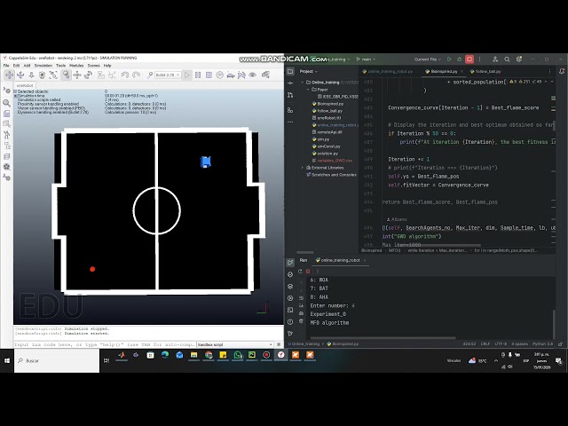Switch to online_training_robot.py editor tab
Viewport: 568px width, 426px height.
tap(387, 71)
